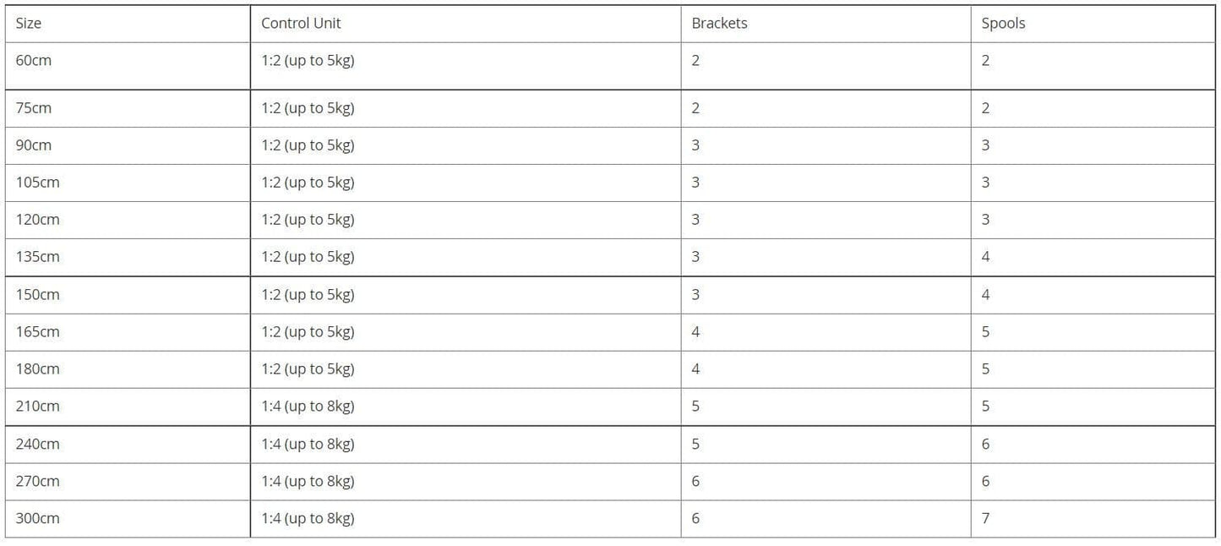The width and height of the screenshot is (1221, 546).
Task: Click the Brackets column header
Action: click(x=719, y=24)
